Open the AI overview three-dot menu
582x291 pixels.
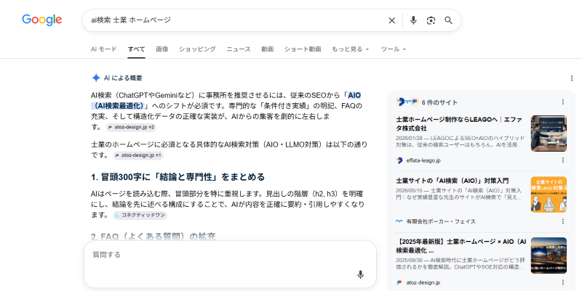[572, 78]
